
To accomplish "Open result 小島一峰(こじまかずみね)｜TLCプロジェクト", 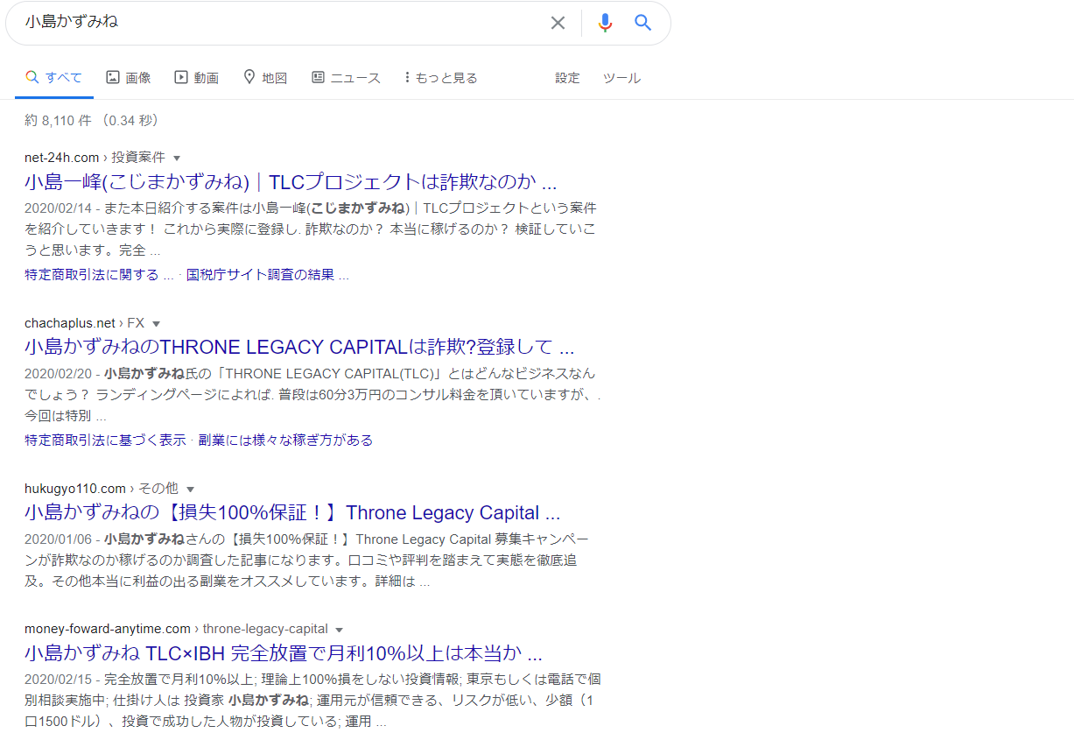I will (x=291, y=182).
